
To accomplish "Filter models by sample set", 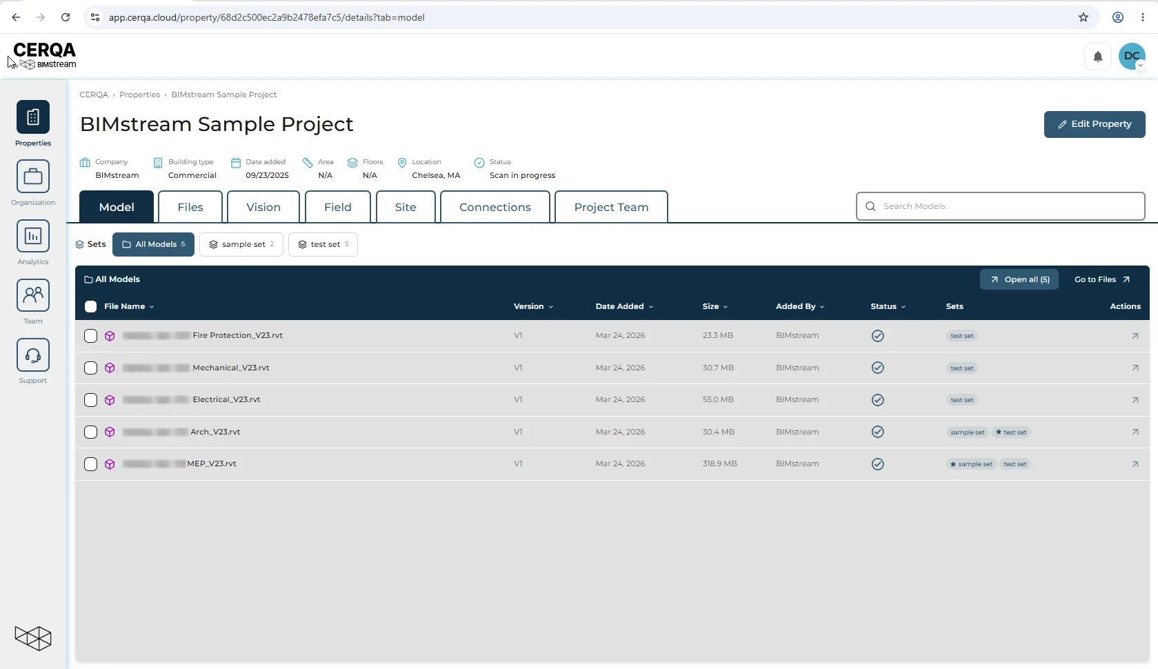I will (x=241, y=244).
